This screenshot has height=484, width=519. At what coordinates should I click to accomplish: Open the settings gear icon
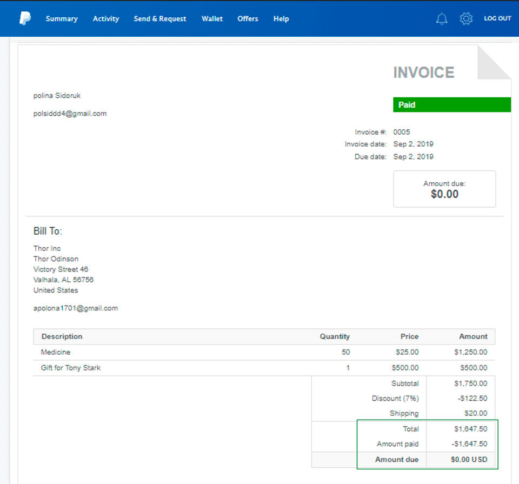(466, 18)
